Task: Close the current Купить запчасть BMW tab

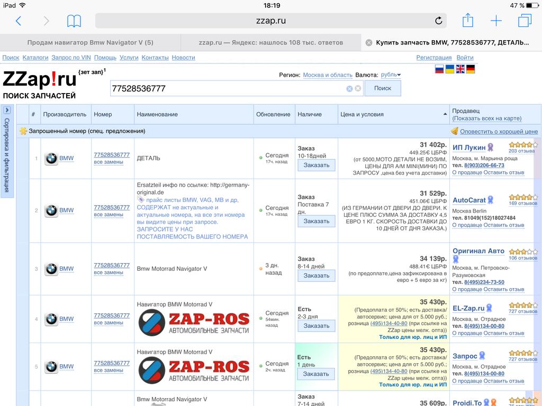Action: (369, 43)
